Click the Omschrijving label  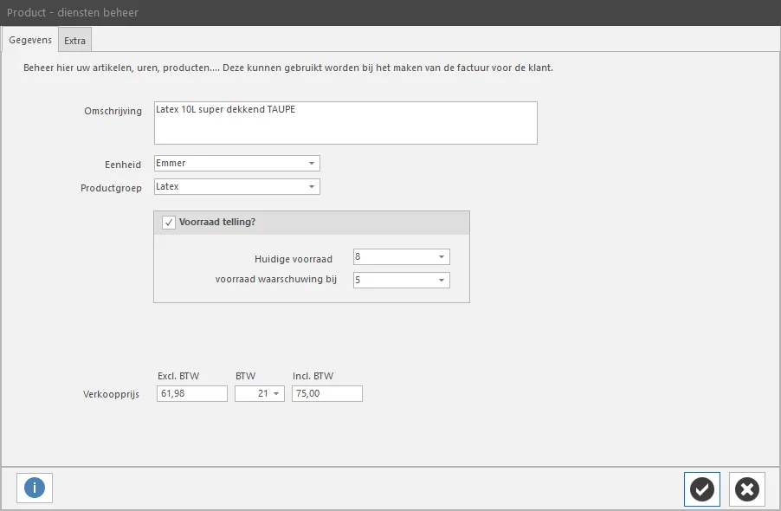pyautogui.click(x=113, y=111)
